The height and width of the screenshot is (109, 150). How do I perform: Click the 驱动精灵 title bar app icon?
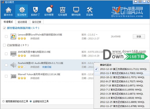pyautogui.click(x=3, y=2)
